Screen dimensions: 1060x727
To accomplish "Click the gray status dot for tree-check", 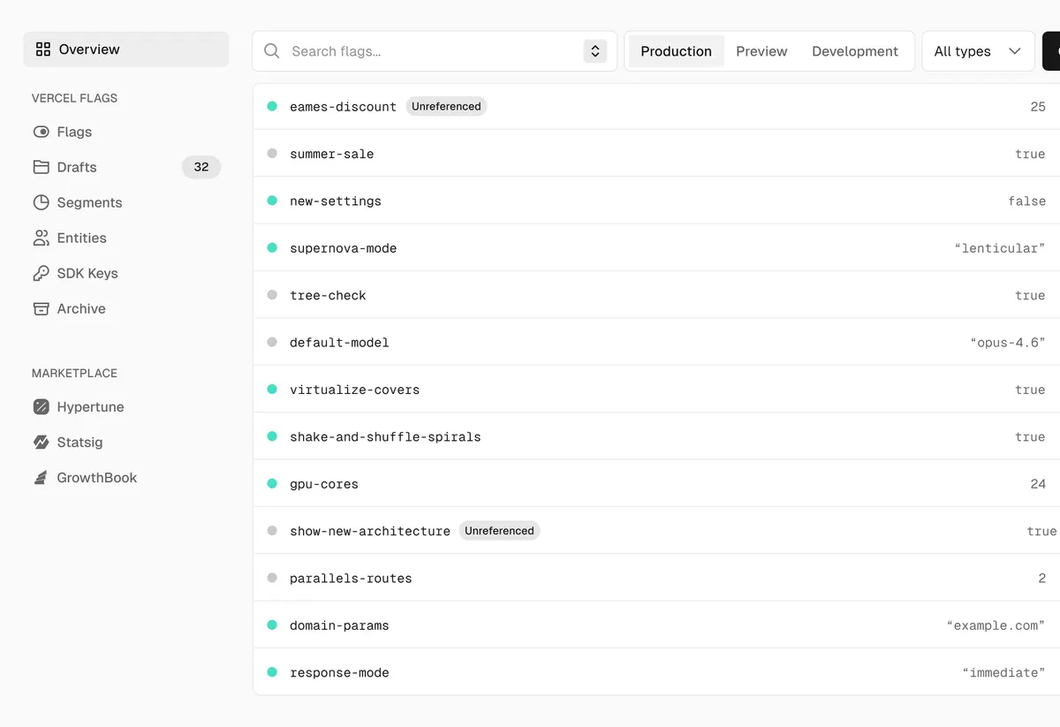I will tap(272, 295).
